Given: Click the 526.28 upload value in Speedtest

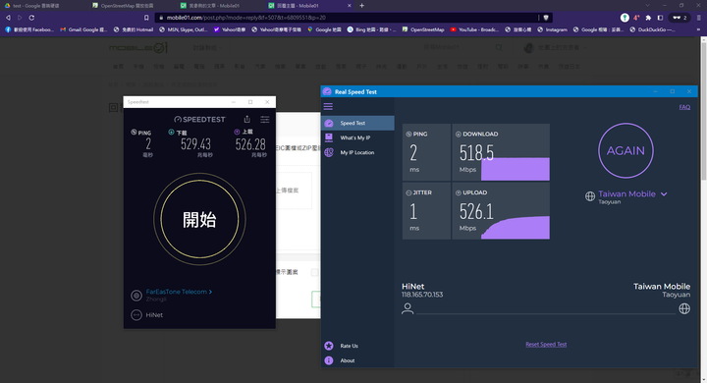Looking at the screenshot, I should (250, 144).
